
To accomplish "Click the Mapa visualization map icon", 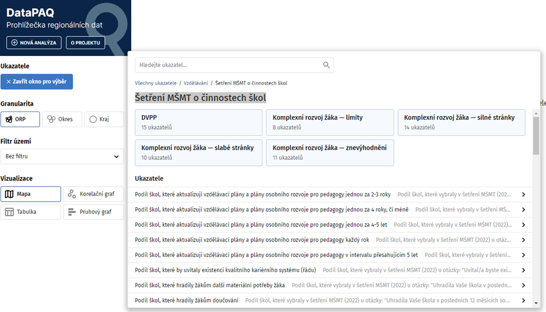I will [9, 194].
